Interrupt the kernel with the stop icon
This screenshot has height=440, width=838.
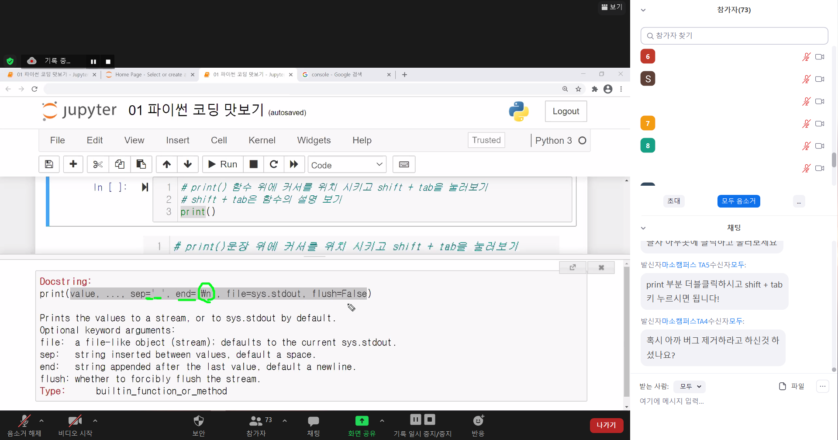253,164
